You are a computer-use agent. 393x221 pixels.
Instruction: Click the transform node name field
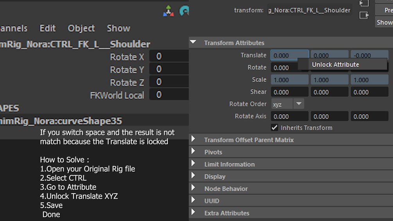(x=309, y=10)
